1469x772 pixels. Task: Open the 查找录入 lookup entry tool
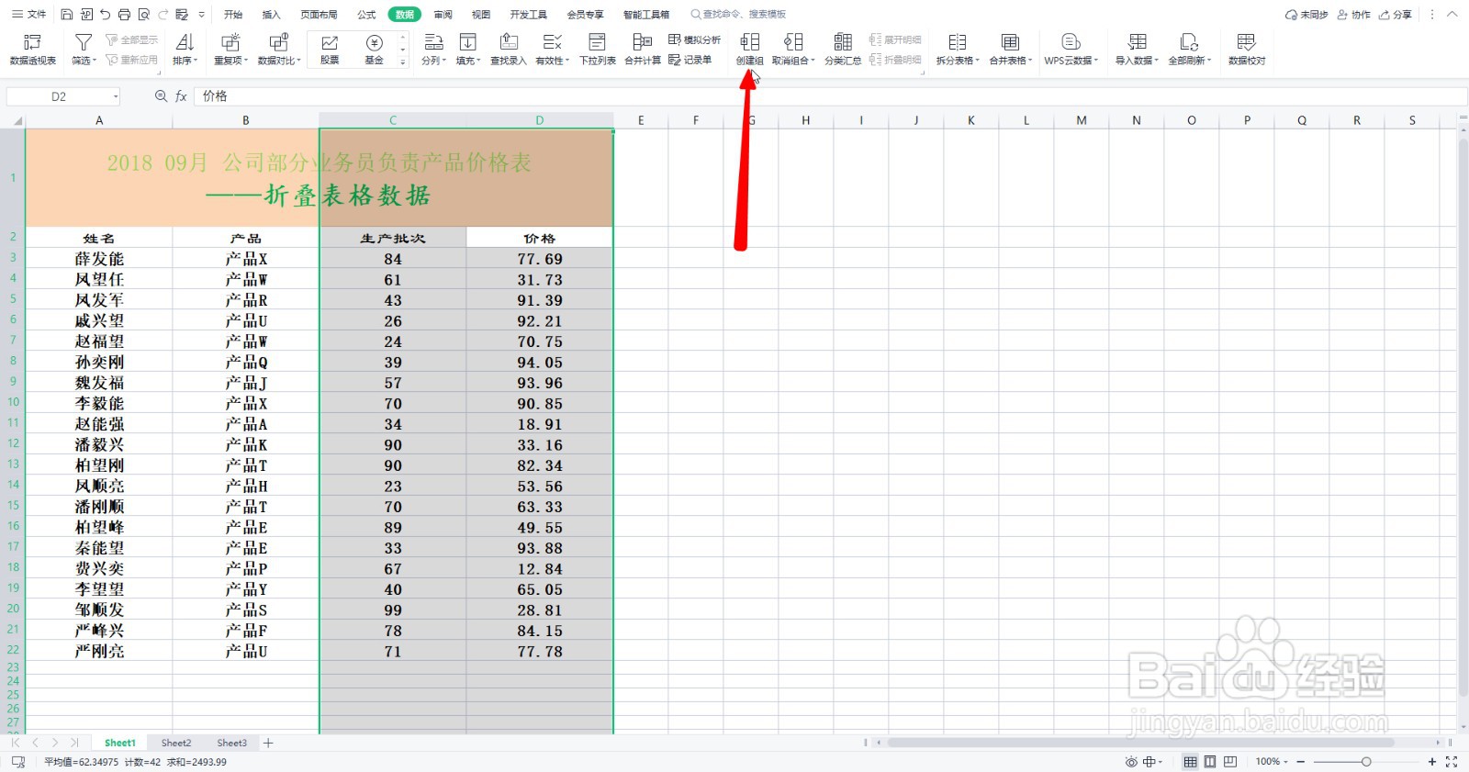(x=509, y=50)
